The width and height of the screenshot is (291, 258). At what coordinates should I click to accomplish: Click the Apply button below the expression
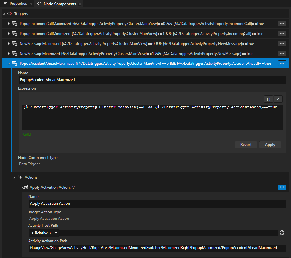[x=270, y=144]
